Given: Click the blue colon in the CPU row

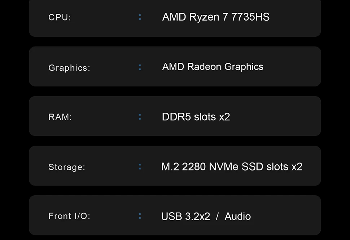Looking at the screenshot, I should pos(140,17).
